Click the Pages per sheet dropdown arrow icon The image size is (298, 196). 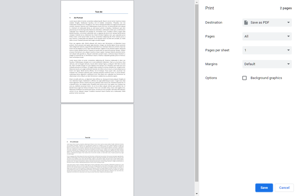(289, 50)
